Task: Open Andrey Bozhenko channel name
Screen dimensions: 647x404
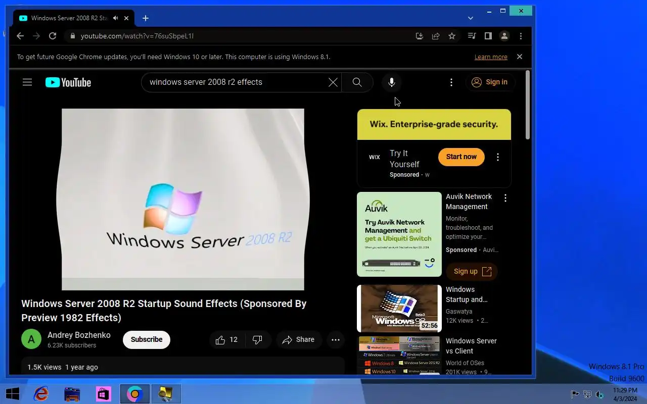Action: 79,335
